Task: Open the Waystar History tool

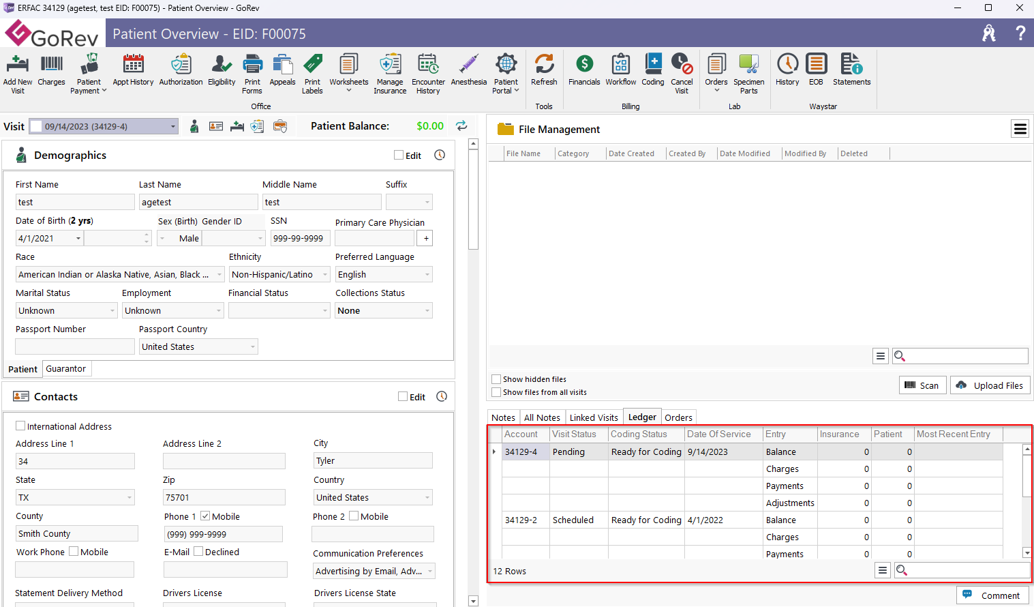Action: click(x=787, y=69)
